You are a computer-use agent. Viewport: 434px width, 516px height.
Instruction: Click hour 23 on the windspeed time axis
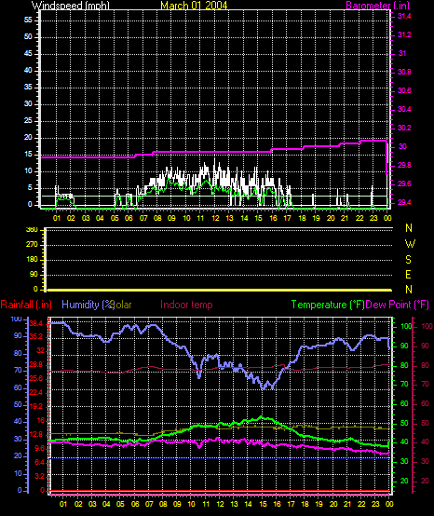click(x=373, y=218)
